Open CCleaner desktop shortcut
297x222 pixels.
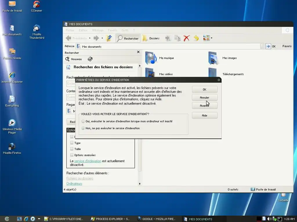pyautogui.click(x=37, y=6)
